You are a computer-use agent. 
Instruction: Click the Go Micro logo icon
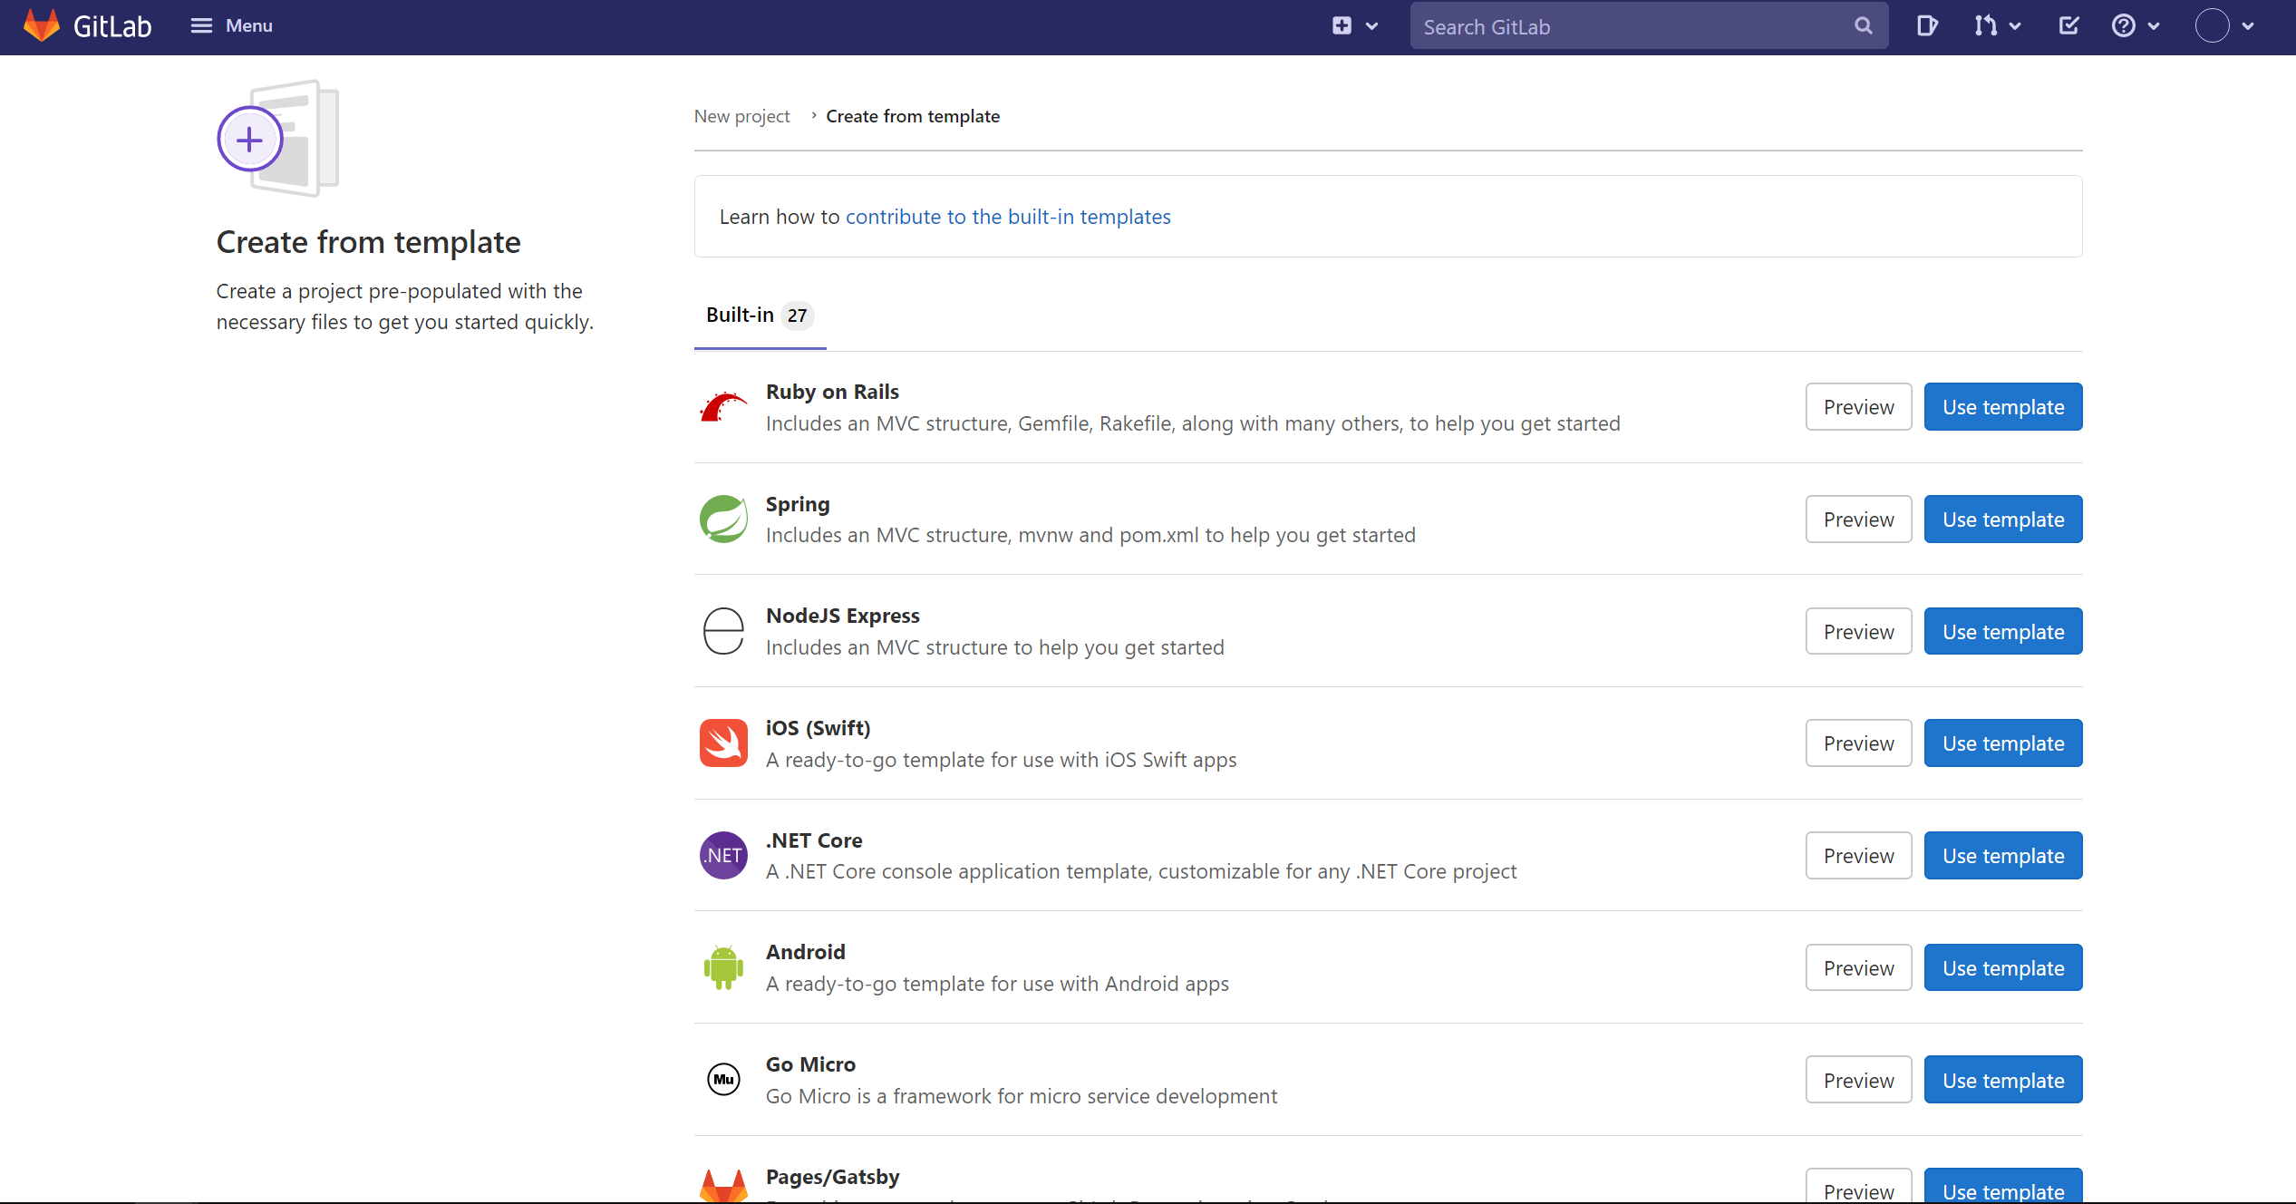click(x=723, y=1079)
